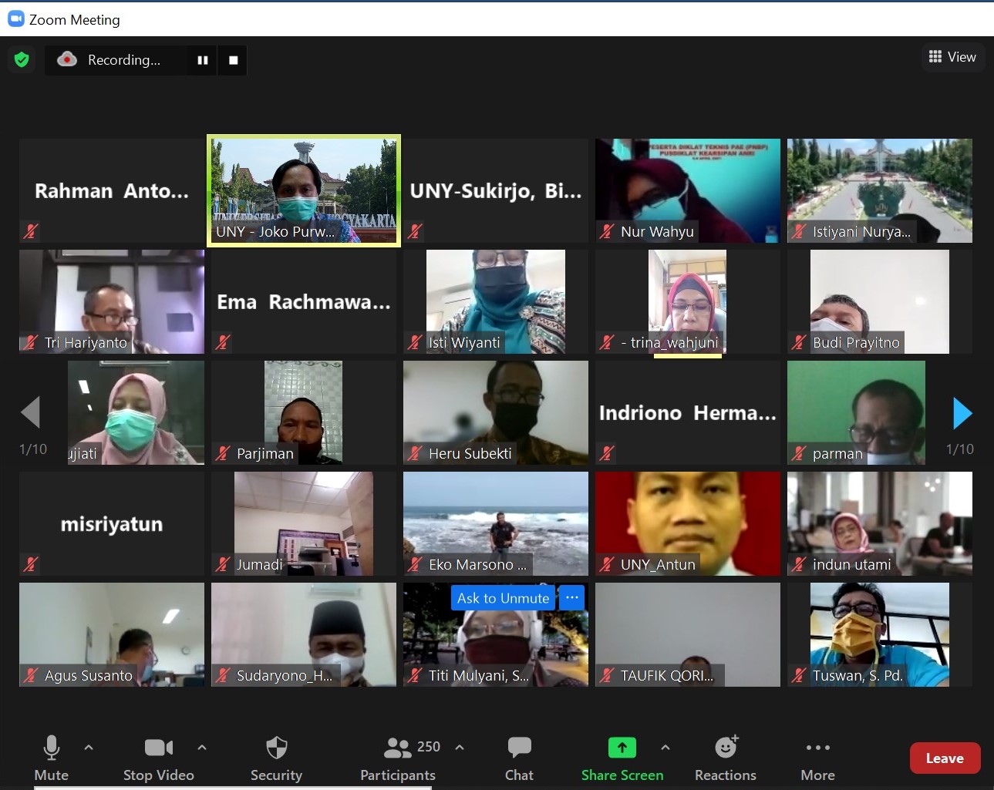Click the muted mic icon beside Agus Susanto

pyautogui.click(x=31, y=675)
